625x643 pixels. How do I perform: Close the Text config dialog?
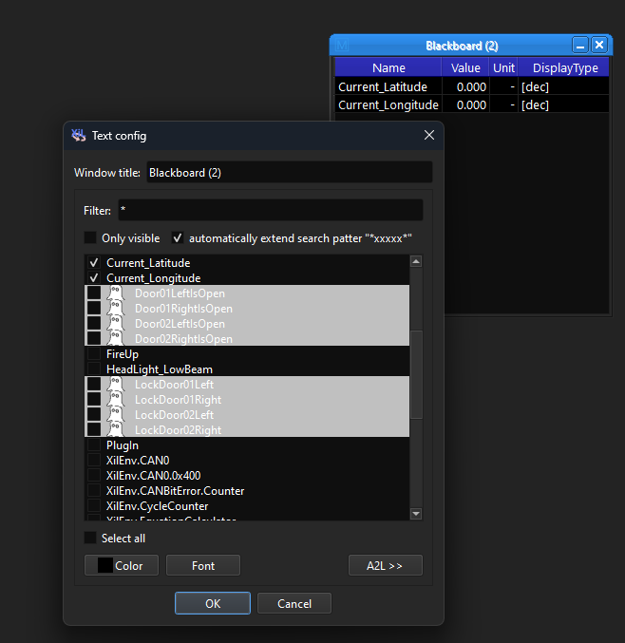coord(428,136)
